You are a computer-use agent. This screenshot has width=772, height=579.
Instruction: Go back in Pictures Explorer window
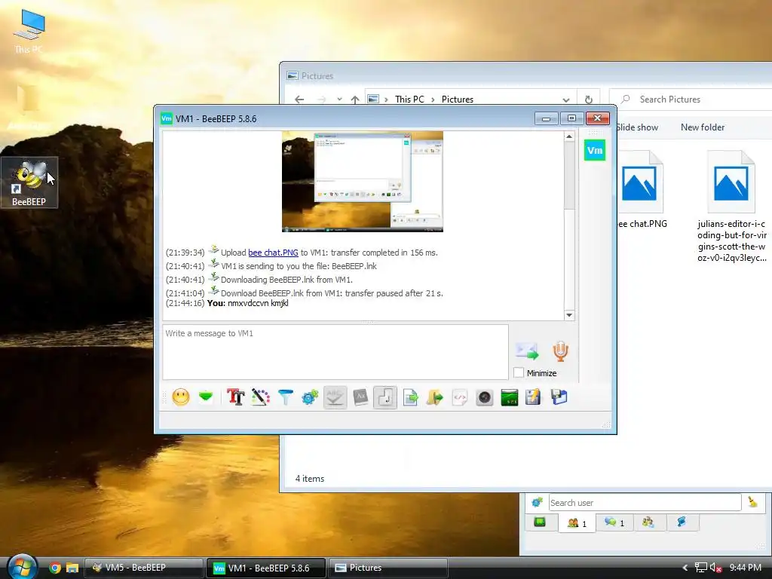tap(299, 100)
